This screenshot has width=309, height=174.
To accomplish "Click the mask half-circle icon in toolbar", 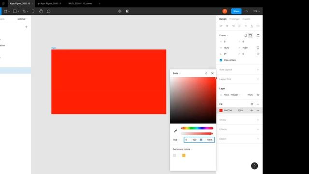I will 127,11.
